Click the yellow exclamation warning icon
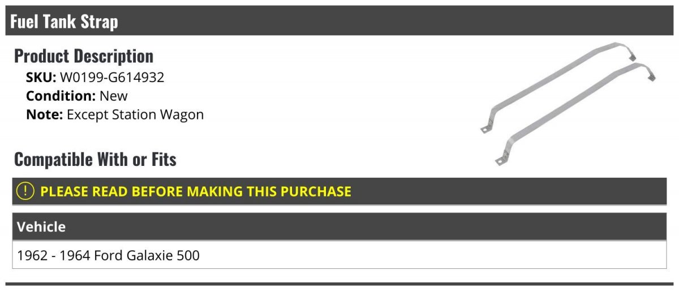 26,191
